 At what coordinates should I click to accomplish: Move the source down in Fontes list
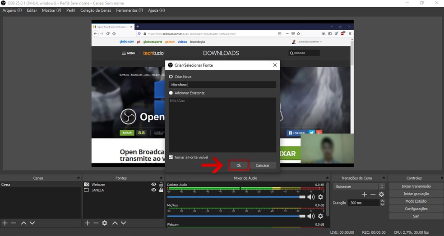click(123, 223)
